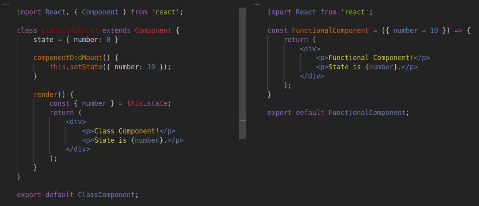
Task: Click the word 'componentDidMount' in the code
Action: pos(68,58)
